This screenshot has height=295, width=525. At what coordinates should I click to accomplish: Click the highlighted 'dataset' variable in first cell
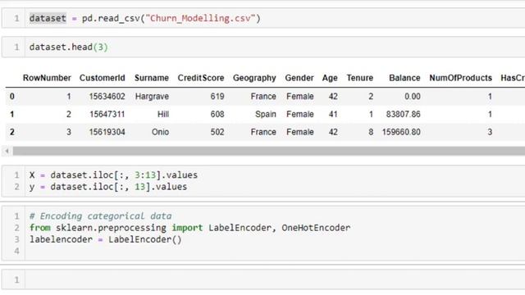(x=48, y=18)
